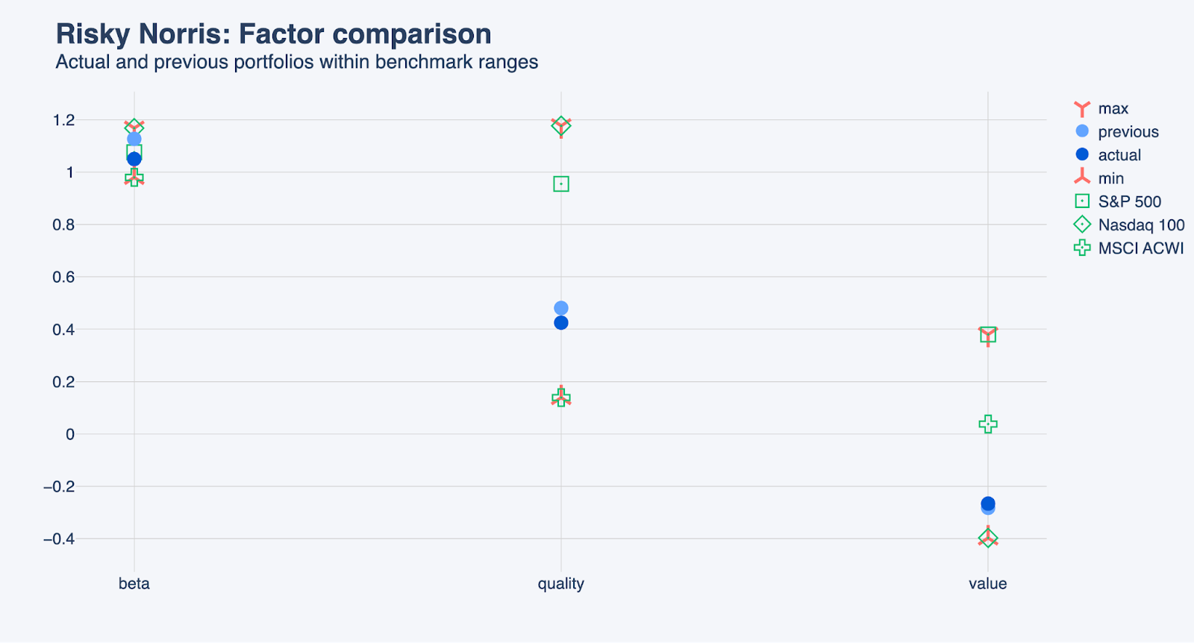
Task: Click the quality x-axis label
Action: (x=561, y=584)
